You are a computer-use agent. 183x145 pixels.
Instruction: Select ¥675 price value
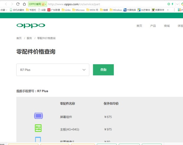(108, 117)
